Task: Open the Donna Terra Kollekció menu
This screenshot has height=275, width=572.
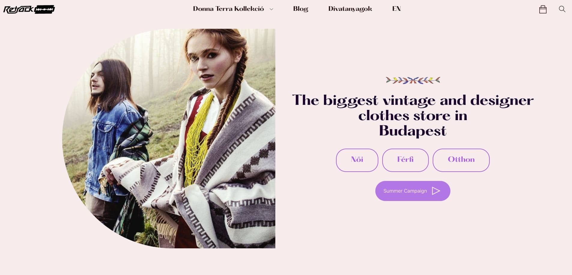Action: pyautogui.click(x=228, y=9)
